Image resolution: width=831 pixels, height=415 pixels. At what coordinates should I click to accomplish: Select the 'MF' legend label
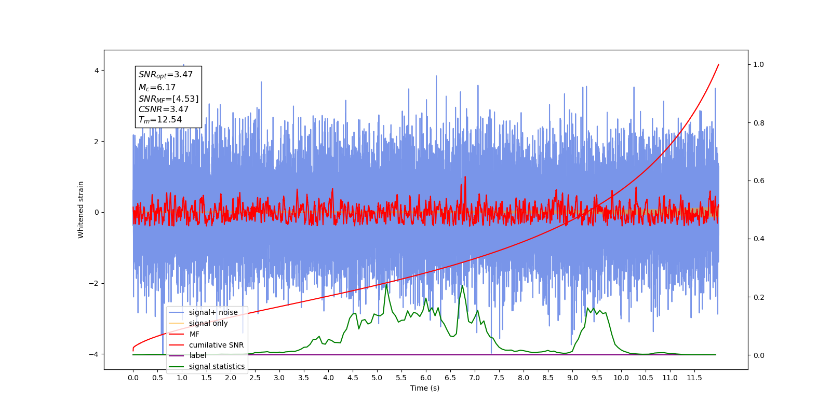[194, 334]
